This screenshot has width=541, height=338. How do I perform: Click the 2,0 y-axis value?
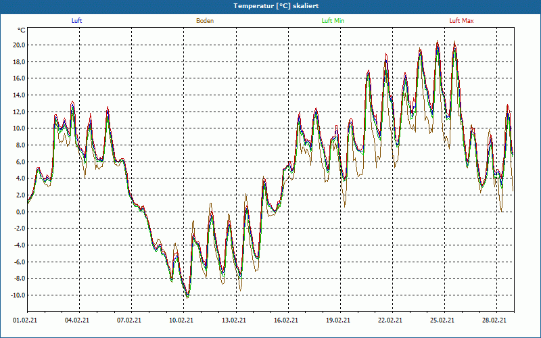coord(20,195)
